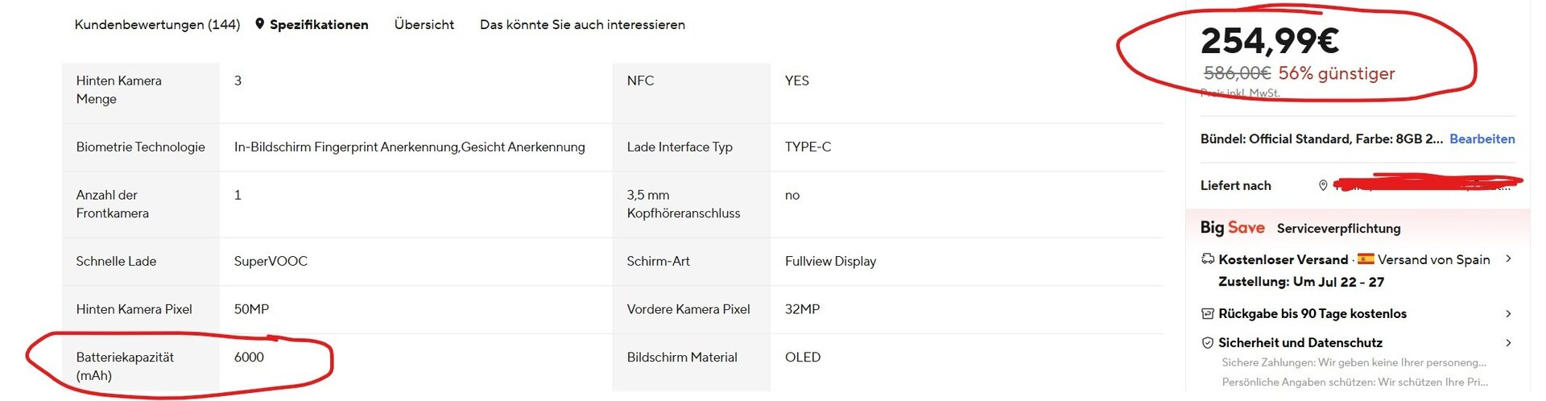Expand the Kostenloser Versand details chevron
Screen dimensions: 1546x401
1508,259
